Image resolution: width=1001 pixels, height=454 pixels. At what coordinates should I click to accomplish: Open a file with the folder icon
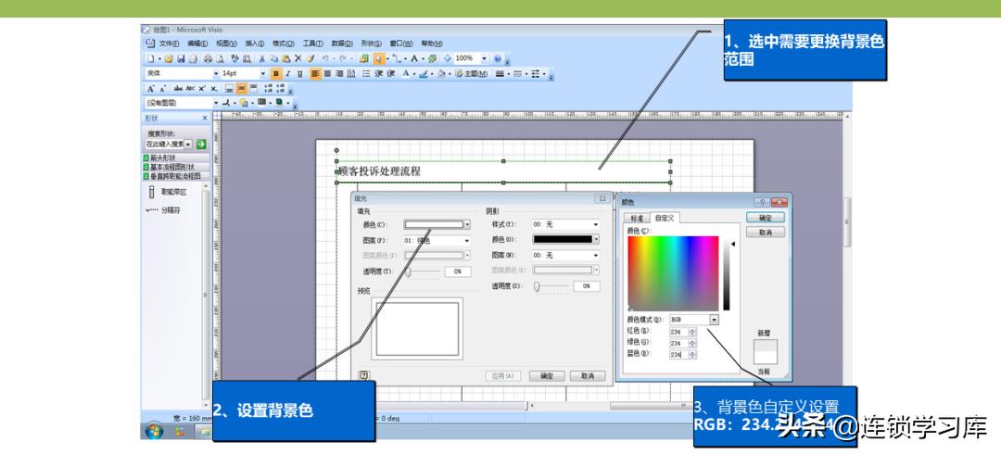(x=169, y=58)
